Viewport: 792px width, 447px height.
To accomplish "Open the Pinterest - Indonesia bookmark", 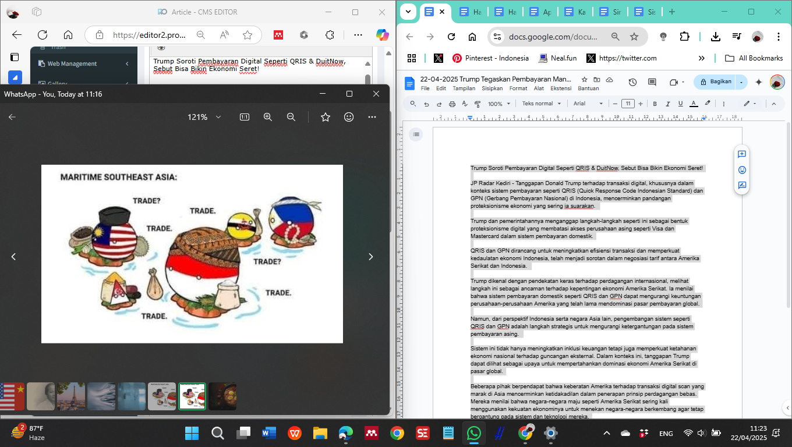I will (491, 58).
